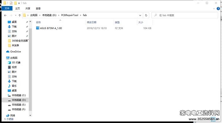The width and height of the screenshot is (222, 123).
Task: Select the file ASUS B75M-A_1.00
Action: click(51, 28)
